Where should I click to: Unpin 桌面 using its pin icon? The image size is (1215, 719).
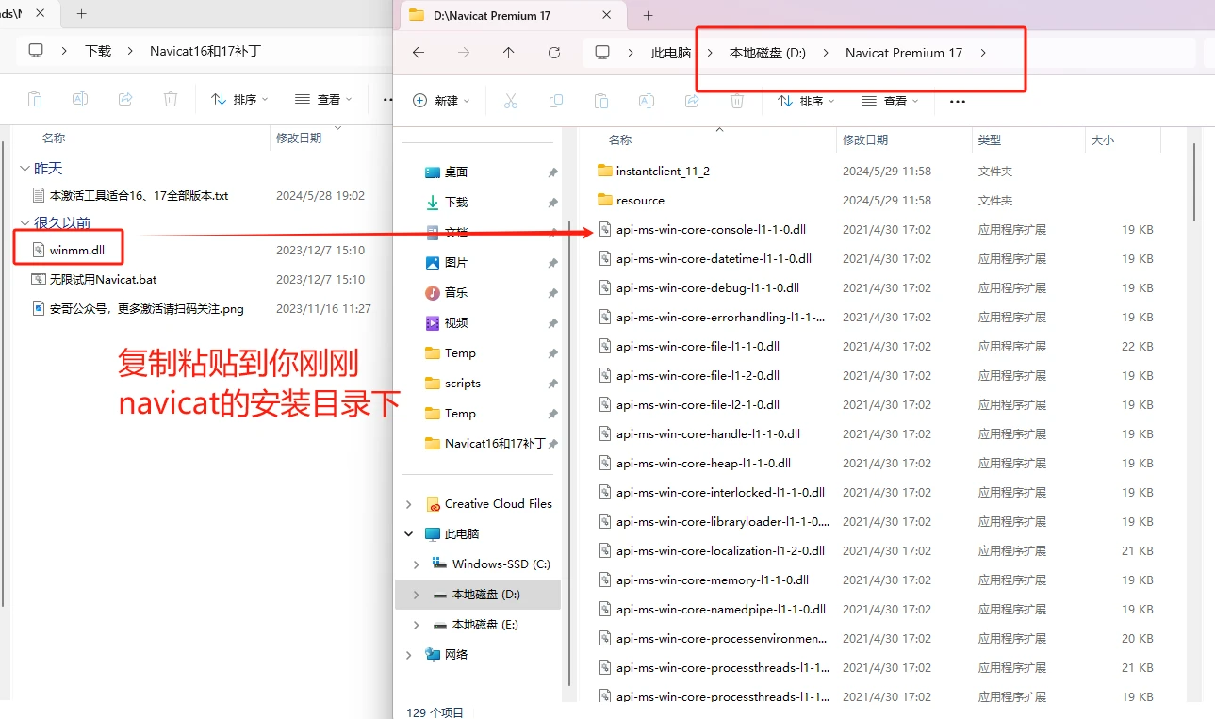(552, 172)
